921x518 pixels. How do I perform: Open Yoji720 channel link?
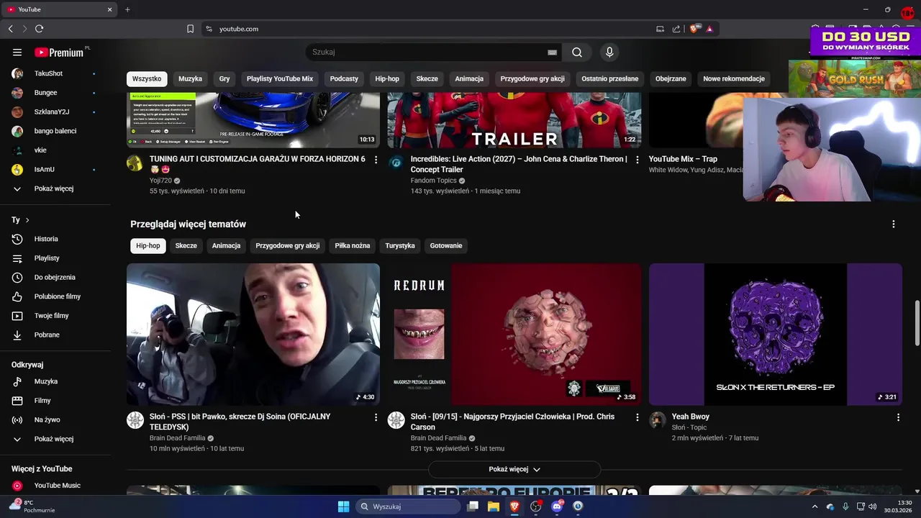(160, 181)
